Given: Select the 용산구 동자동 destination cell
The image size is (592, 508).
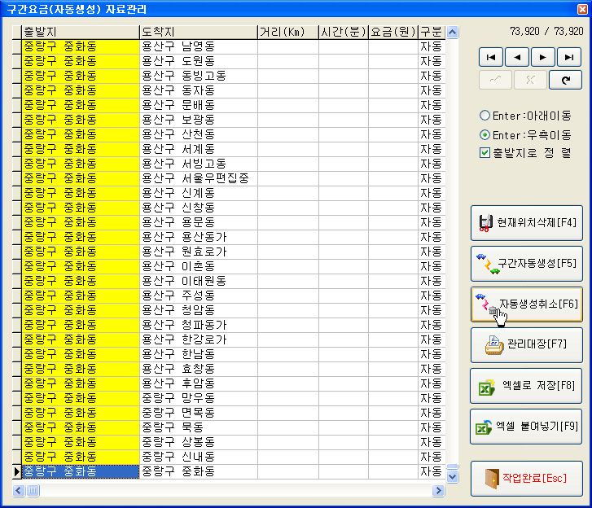Looking at the screenshot, I should [199, 91].
